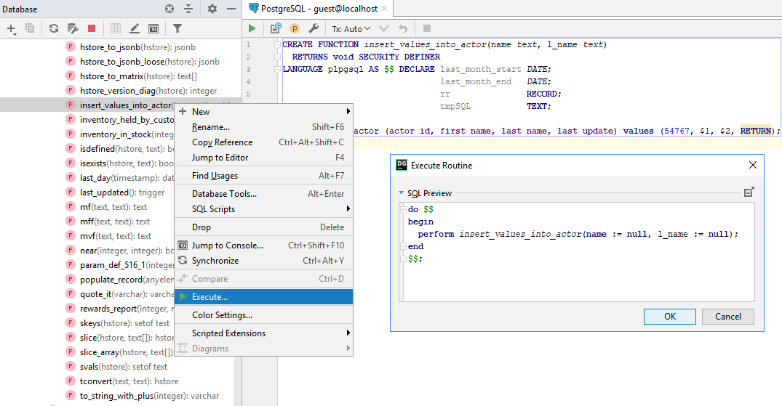Screen dimensions: 782x406
Task: Select Copy Reference in context menu
Action: pyautogui.click(x=263, y=142)
